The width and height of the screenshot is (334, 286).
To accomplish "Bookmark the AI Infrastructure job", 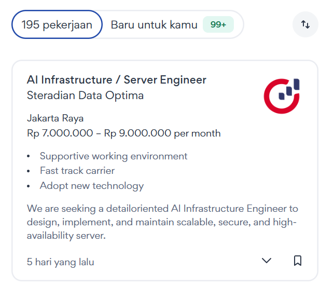I will [298, 261].
